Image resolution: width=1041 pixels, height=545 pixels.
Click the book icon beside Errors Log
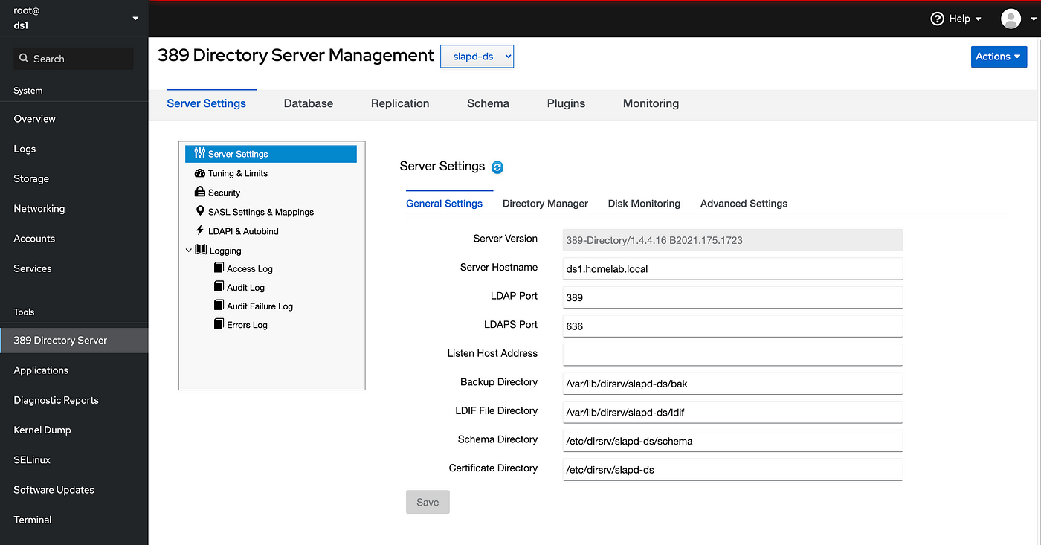219,323
